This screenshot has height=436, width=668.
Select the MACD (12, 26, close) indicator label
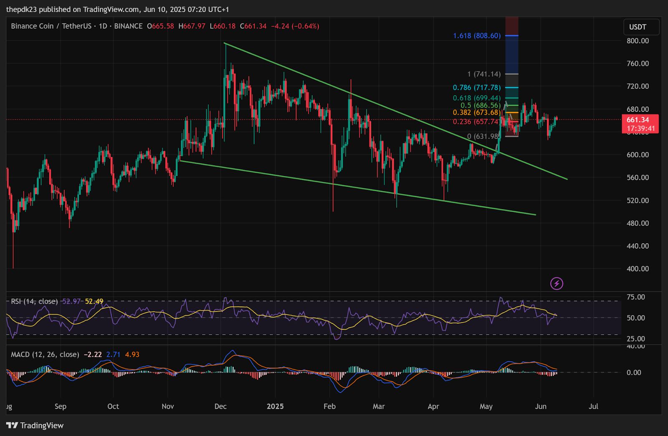pos(45,355)
